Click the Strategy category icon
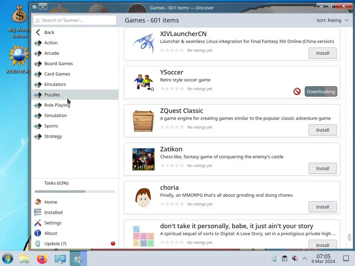 tap(38, 136)
